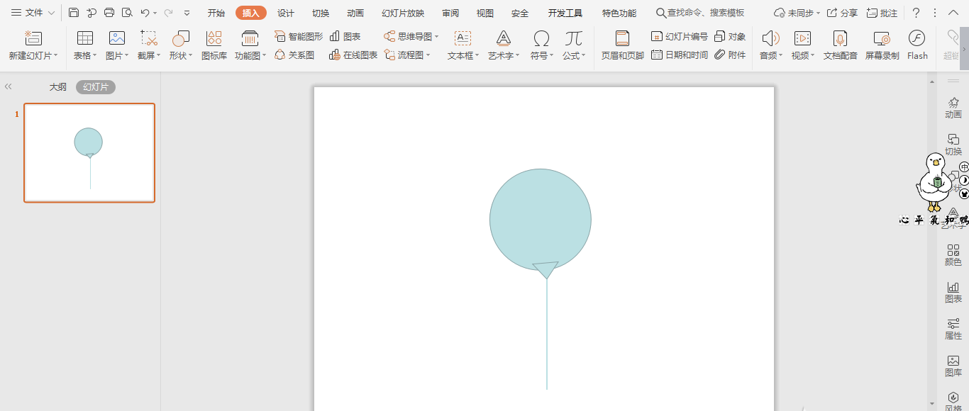Open the 动画 animation panel on right sidebar

(x=953, y=107)
